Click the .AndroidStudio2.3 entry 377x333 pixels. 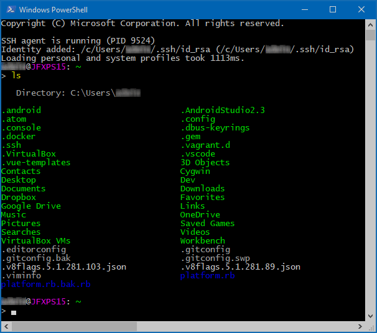tap(223, 110)
